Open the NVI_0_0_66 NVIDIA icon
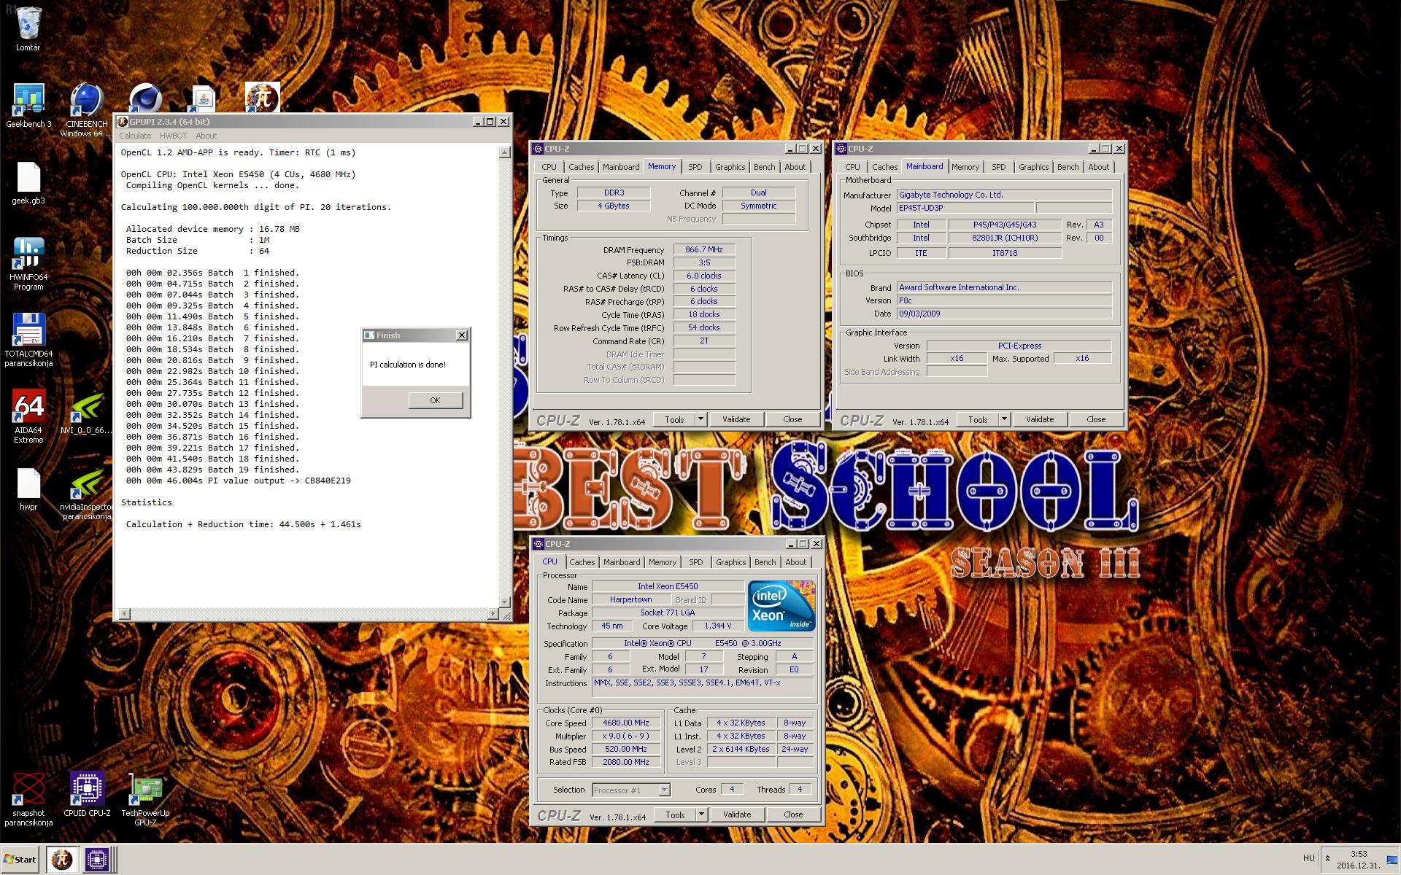Image resolution: width=1401 pixels, height=875 pixels. point(86,406)
